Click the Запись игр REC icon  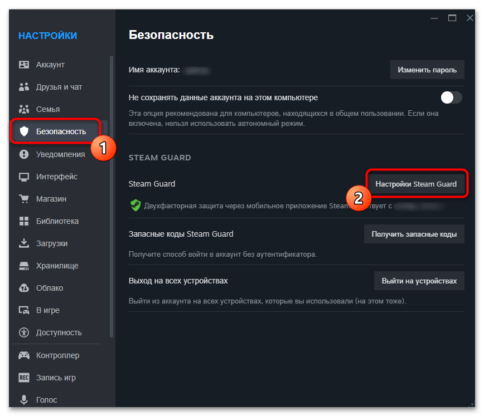[24, 378]
